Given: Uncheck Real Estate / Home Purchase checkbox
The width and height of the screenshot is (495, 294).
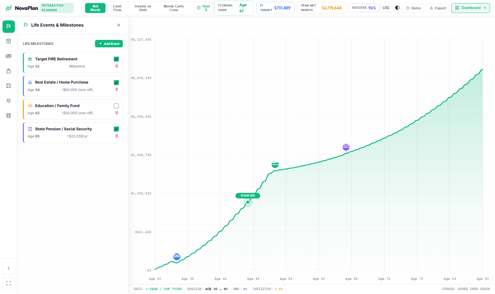Looking at the screenshot, I should (116, 83).
